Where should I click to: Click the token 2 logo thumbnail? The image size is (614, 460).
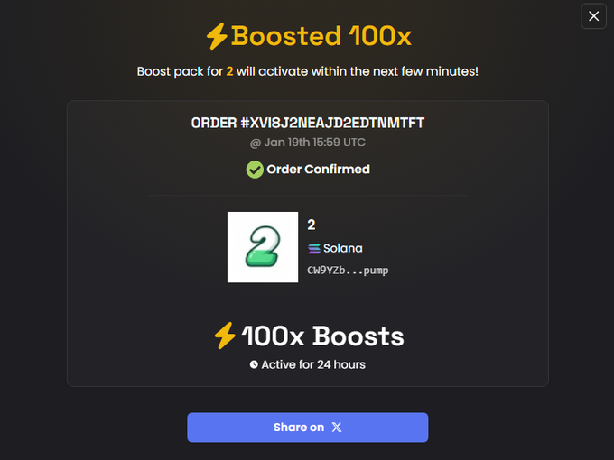pos(263,247)
